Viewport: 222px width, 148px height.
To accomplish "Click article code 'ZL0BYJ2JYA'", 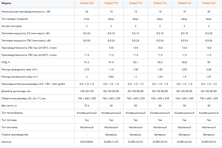I will (x=135, y=142).
